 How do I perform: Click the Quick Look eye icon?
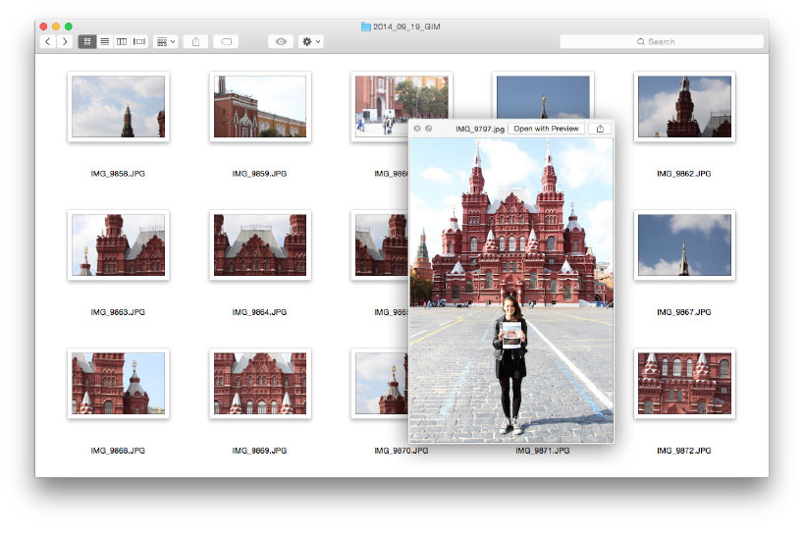(x=281, y=41)
